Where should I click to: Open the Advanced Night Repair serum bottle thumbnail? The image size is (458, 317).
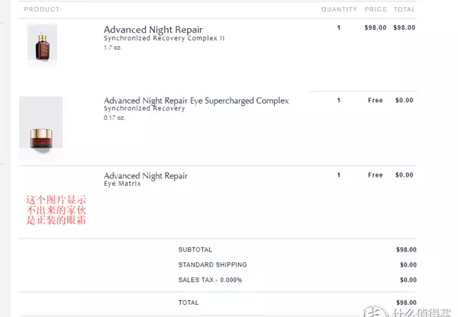click(x=42, y=45)
